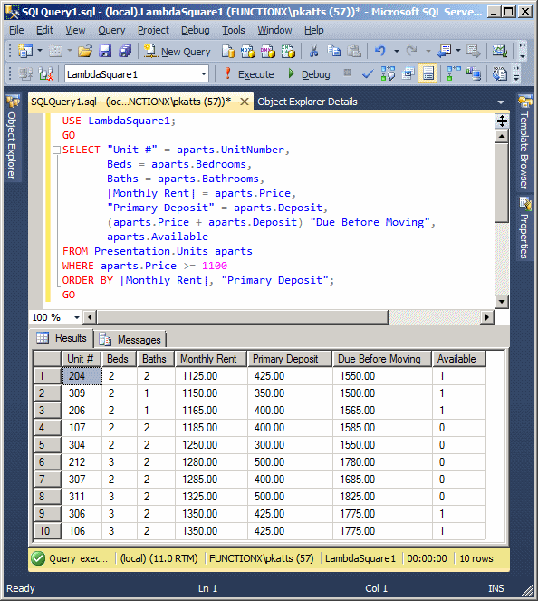Click the New Query button
Screen dimensions: 538x601
pos(178,52)
